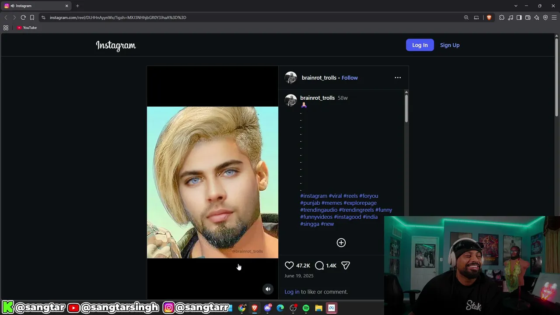The width and height of the screenshot is (560, 315).
Task: Expand the tab search dropdown arrow
Action: [516, 6]
